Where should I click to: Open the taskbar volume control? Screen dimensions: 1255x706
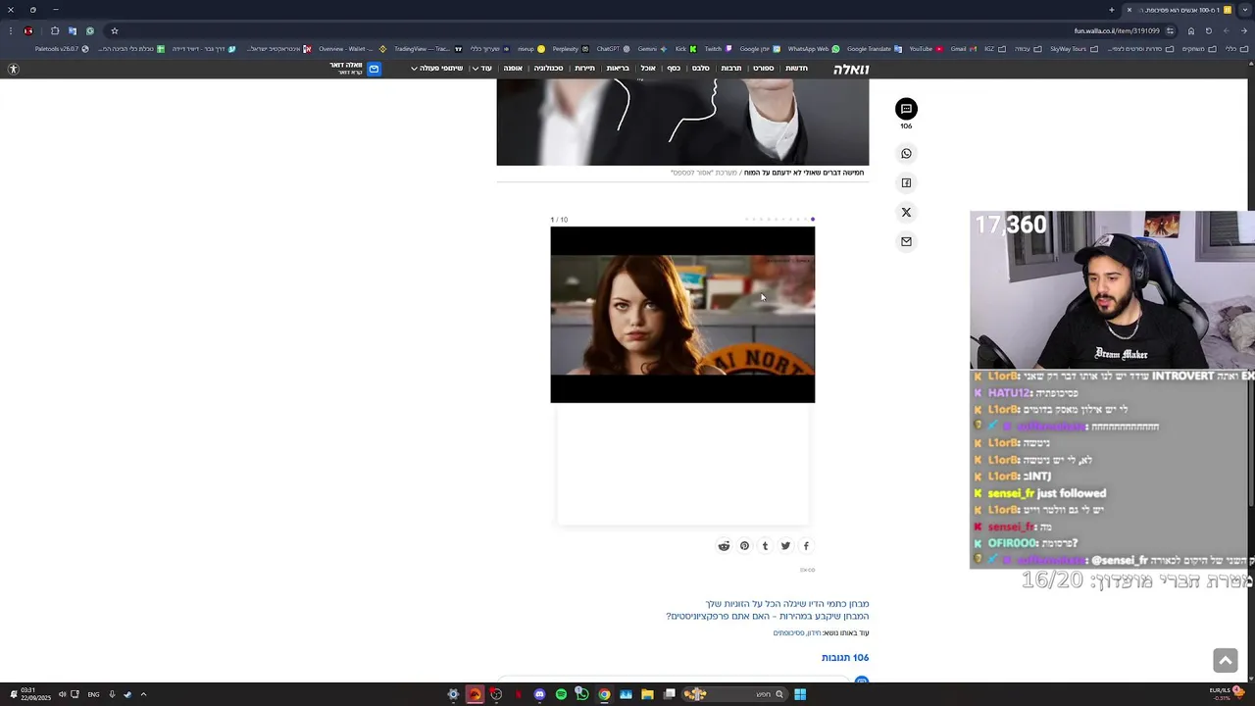click(x=62, y=694)
